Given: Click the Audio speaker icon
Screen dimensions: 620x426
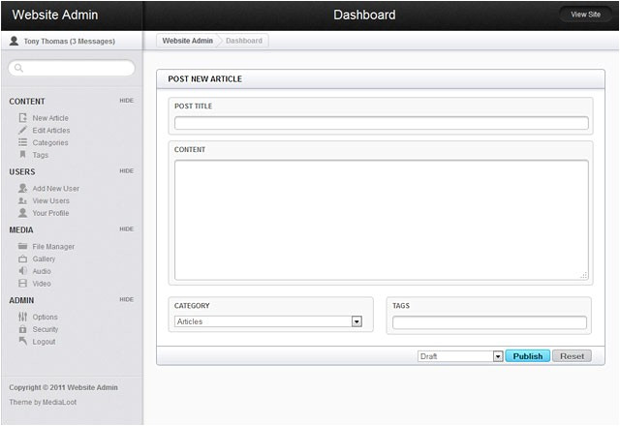Looking at the screenshot, I should 23,271.
